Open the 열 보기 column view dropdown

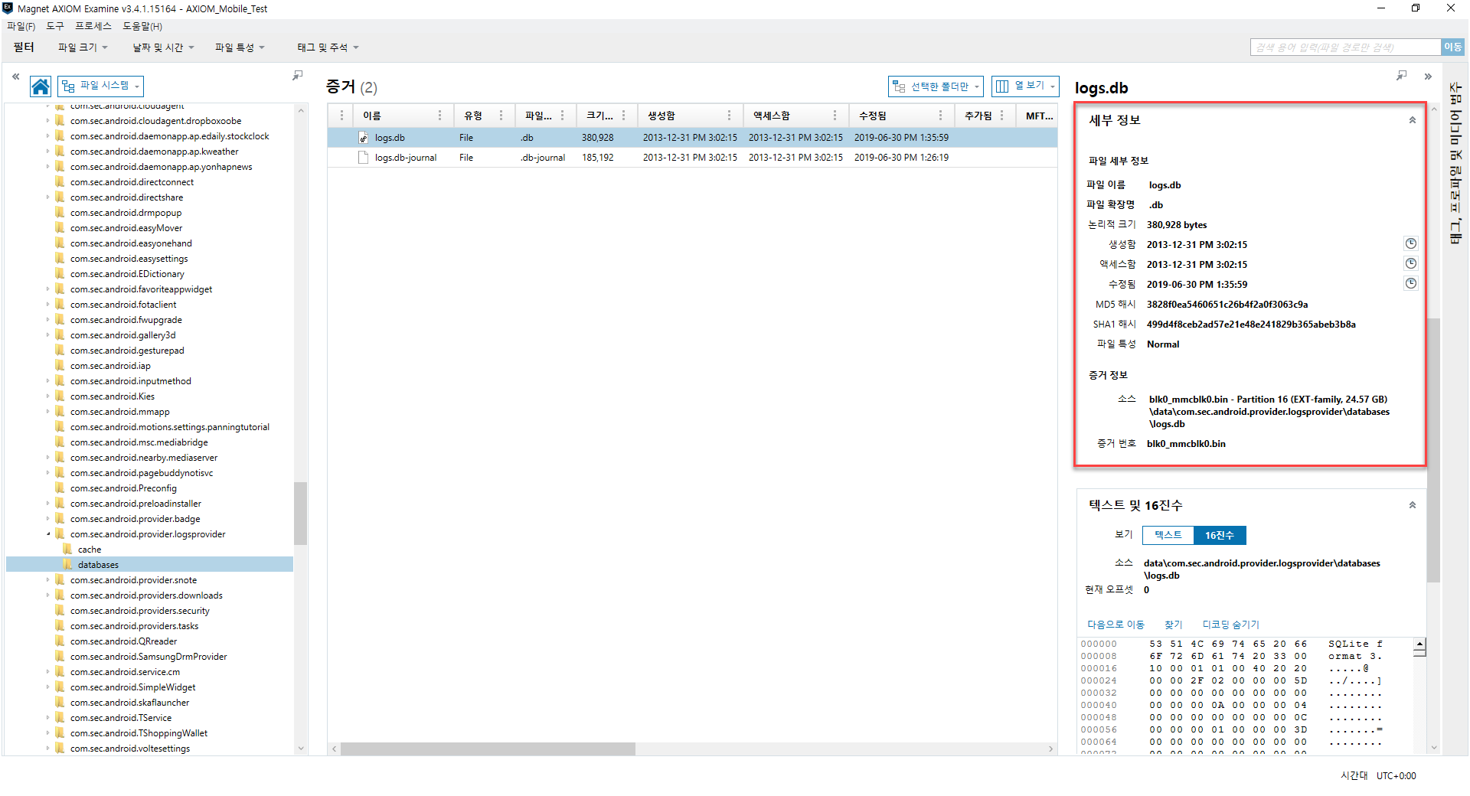click(1025, 86)
